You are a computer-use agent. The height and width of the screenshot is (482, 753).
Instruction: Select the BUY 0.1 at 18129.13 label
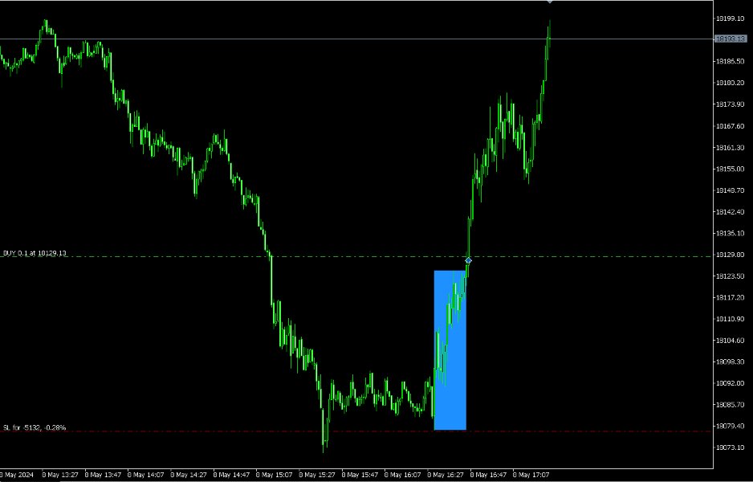point(35,253)
